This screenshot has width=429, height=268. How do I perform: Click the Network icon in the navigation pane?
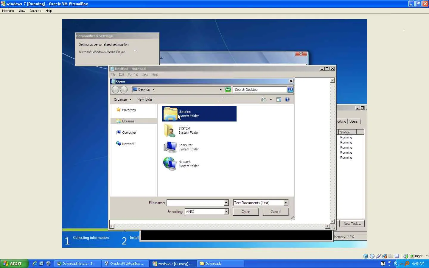[119, 144]
